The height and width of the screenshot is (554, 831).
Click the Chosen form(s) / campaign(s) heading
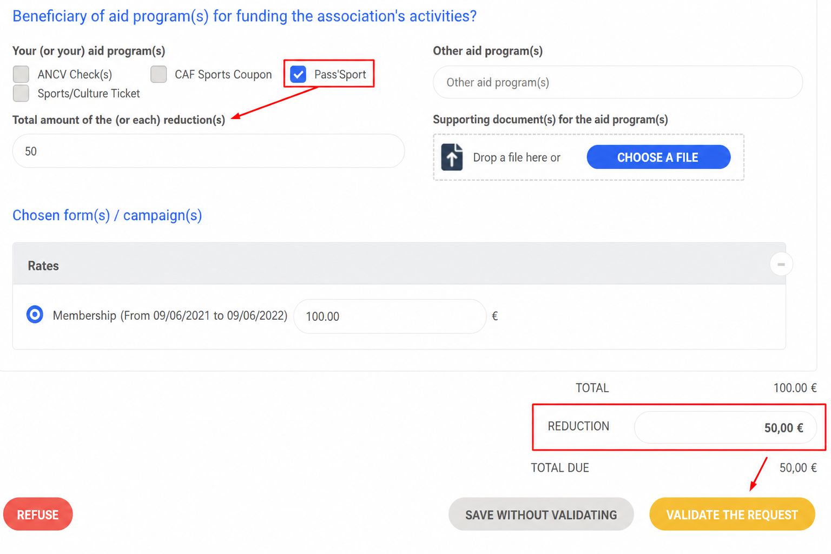[x=107, y=215]
